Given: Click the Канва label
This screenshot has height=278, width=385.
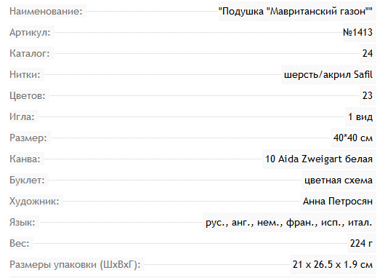Looking at the screenshot, I should pyautogui.click(x=25, y=159).
